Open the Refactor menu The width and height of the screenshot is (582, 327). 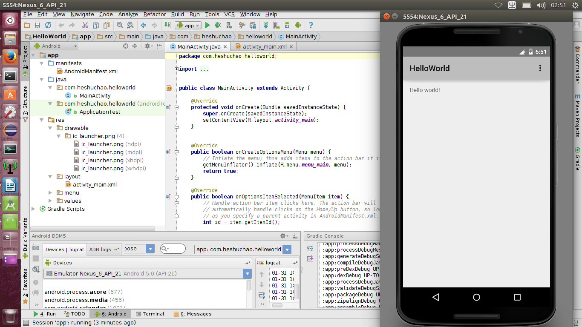click(x=155, y=14)
